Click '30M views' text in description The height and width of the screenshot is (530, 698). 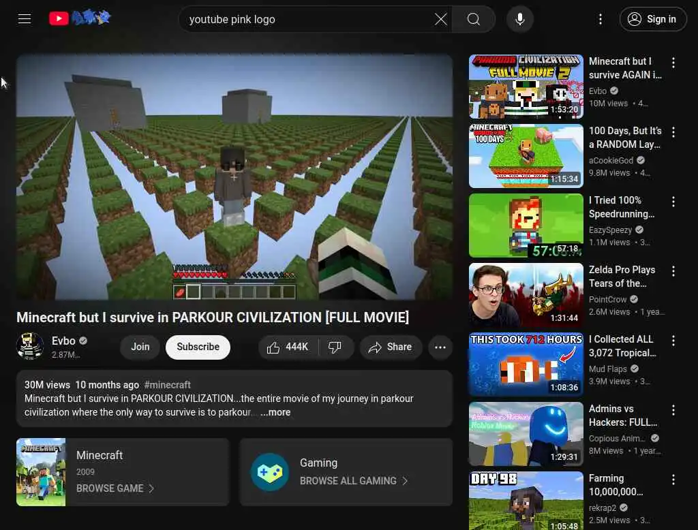coord(47,384)
